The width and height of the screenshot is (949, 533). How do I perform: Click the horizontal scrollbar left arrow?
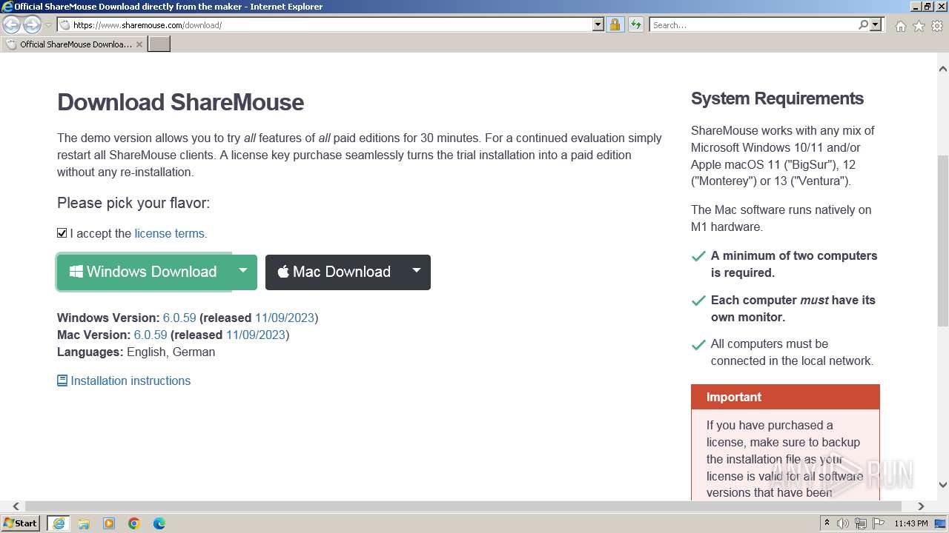[16, 506]
